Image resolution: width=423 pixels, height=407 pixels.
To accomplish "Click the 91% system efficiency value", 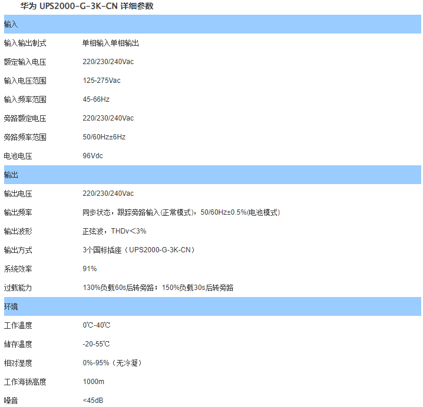I will 90,269.
